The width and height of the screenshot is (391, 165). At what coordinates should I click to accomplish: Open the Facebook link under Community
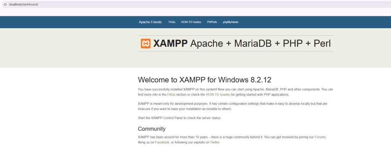(162, 143)
